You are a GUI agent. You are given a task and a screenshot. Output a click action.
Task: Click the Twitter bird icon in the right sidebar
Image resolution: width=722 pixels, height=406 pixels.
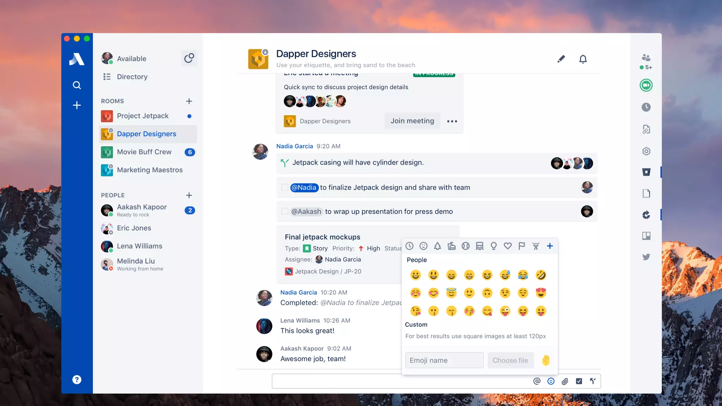[646, 257]
